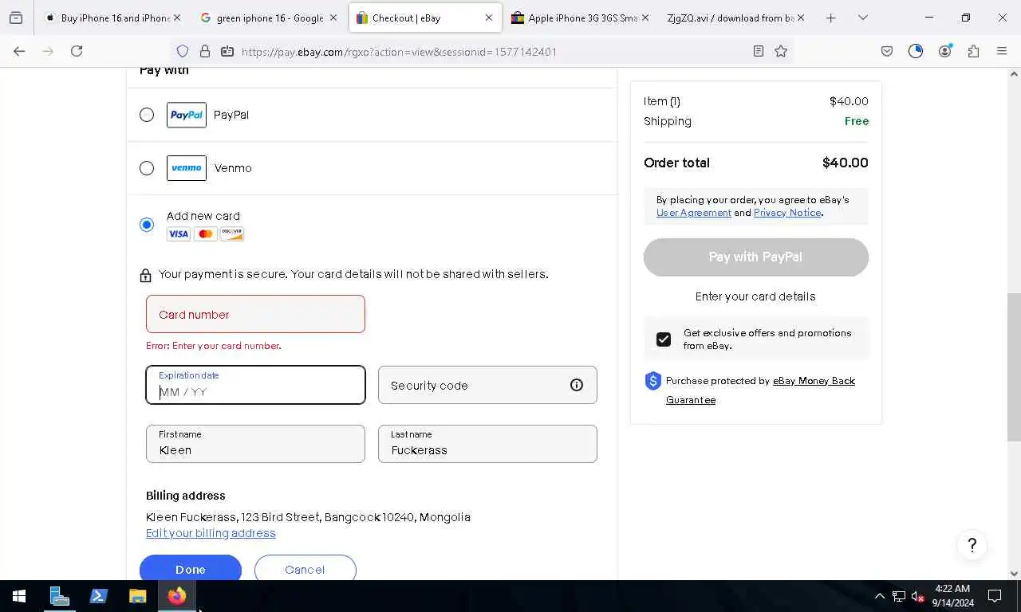The image size is (1021, 612).
Task: Click the Mastercard logo
Action: tap(206, 233)
